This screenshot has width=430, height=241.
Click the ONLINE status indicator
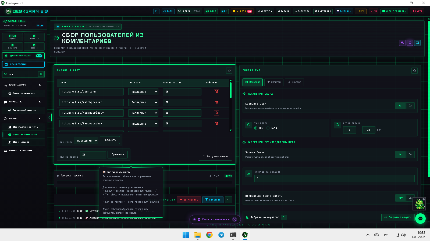[211, 11]
